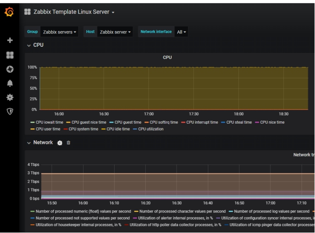Screen dimensions: 315x233
Task: Open the Create plus menu in sidebar
Action: click(9, 40)
